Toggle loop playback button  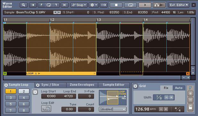point(131,5)
